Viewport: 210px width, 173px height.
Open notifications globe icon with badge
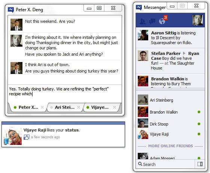coord(163,20)
